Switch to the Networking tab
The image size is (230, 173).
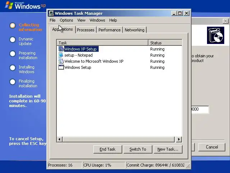[x=134, y=30]
